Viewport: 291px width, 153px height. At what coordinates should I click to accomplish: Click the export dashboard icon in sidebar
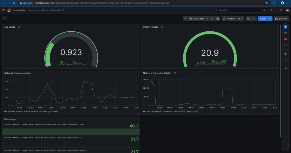285,54
